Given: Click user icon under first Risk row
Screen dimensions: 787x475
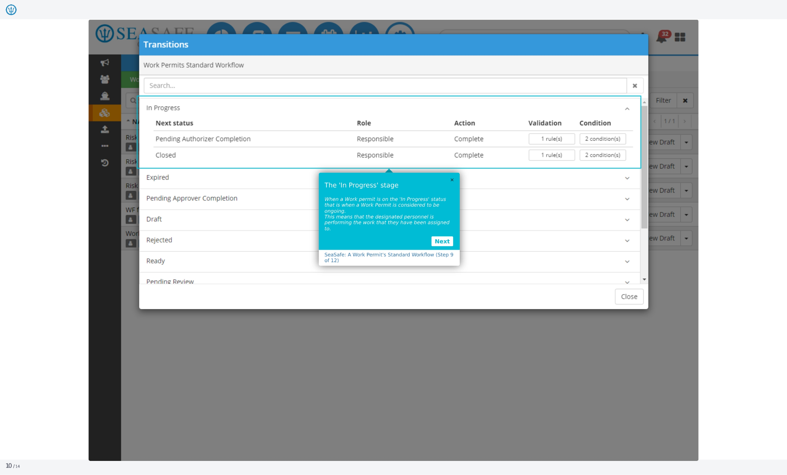Looking at the screenshot, I should click(x=131, y=147).
